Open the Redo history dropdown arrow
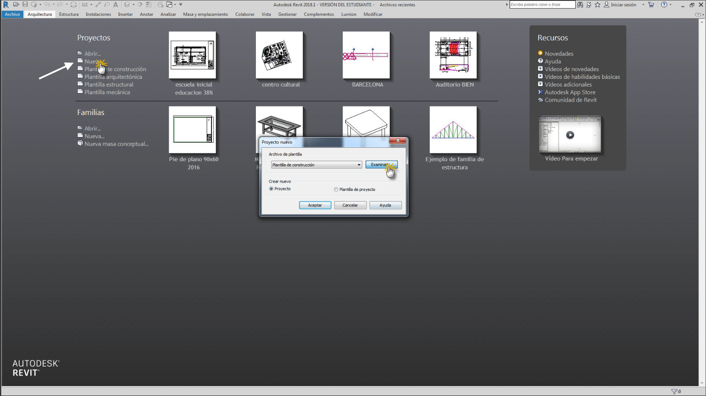This screenshot has height=396, width=706. [66, 4]
